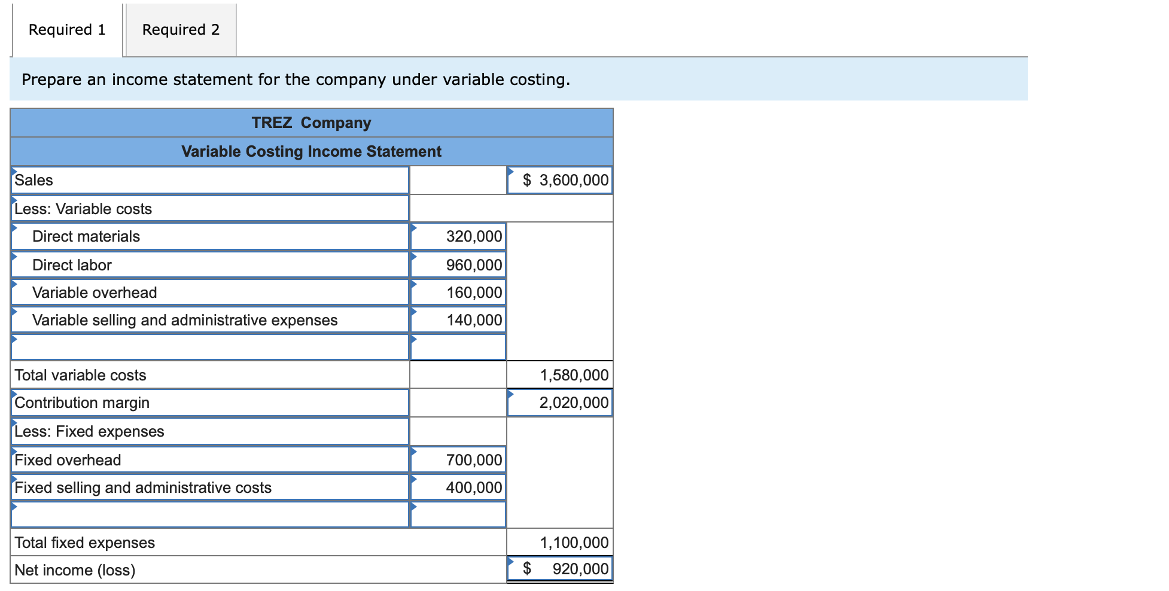Select the Variable Costing Income Statement heading
The height and width of the screenshot is (591, 1169).
[x=311, y=151]
